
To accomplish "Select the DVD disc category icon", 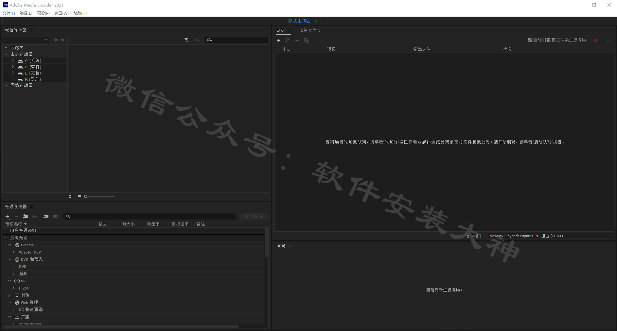I will pyautogui.click(x=17, y=259).
